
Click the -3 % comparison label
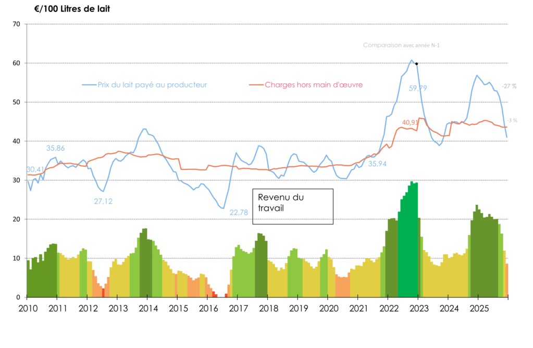pyautogui.click(x=512, y=120)
